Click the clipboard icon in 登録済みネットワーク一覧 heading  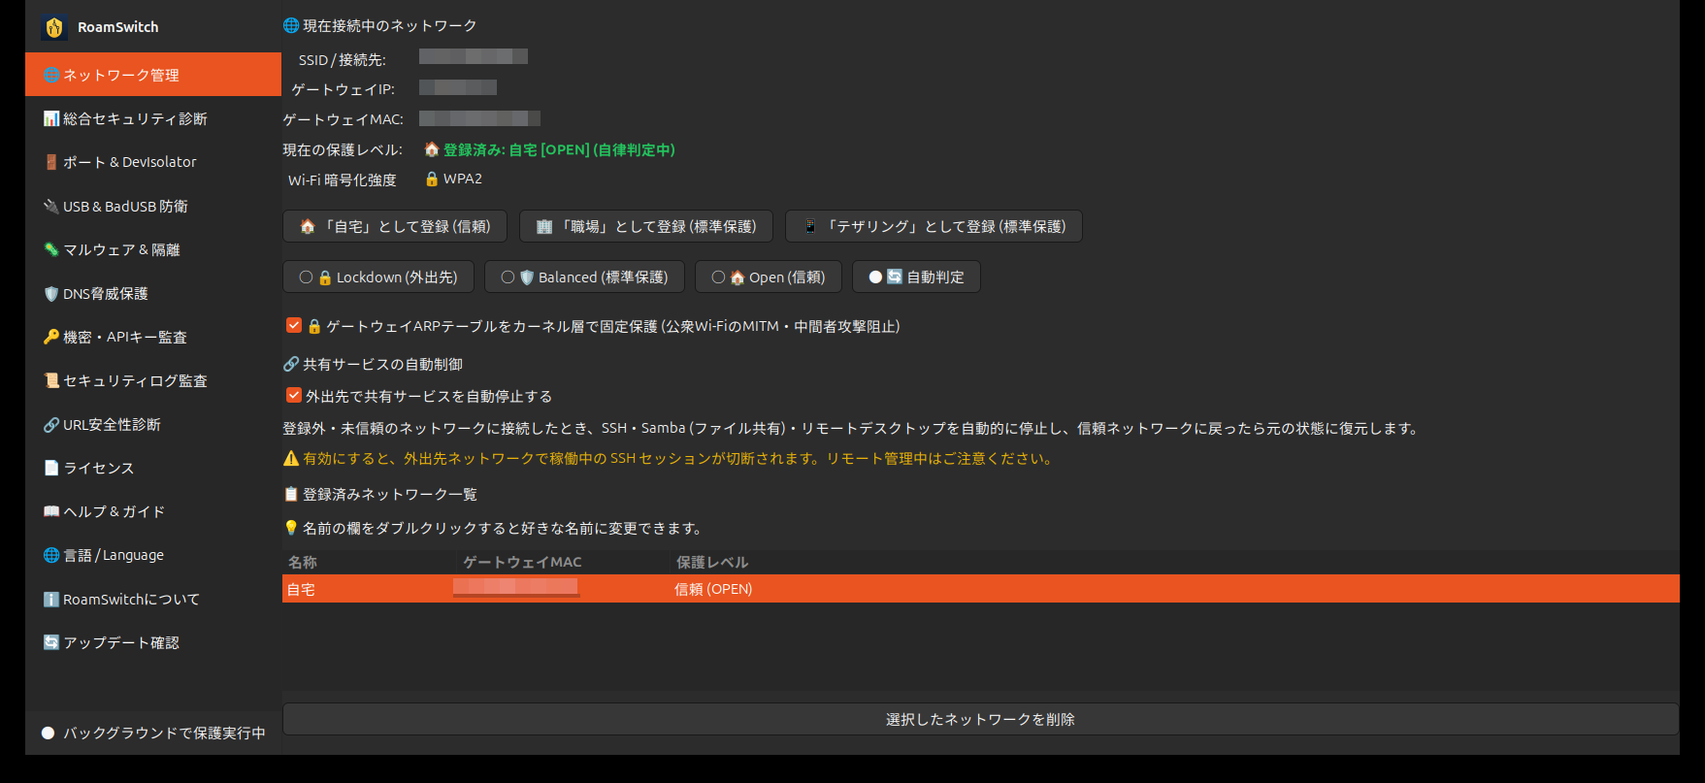pos(291,494)
